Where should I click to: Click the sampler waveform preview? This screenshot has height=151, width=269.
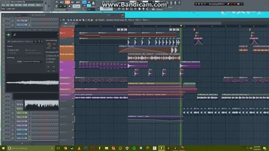(x=32, y=83)
